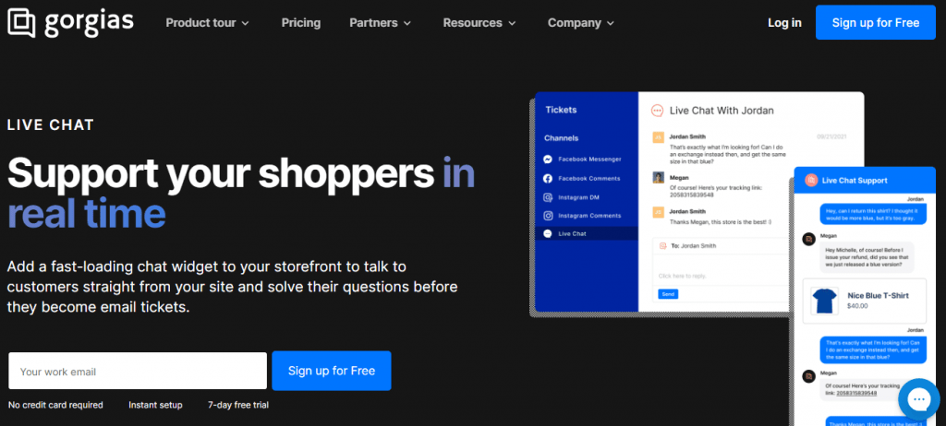Viewport: 946px width, 426px height.
Task: Click the Instagram DM channel icon
Action: [x=548, y=197]
